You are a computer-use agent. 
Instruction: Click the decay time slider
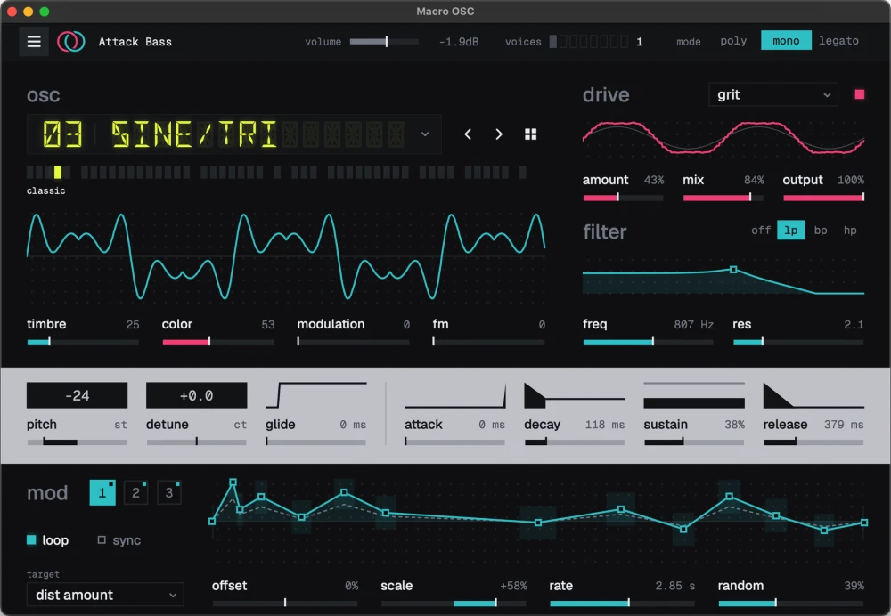[x=574, y=442]
